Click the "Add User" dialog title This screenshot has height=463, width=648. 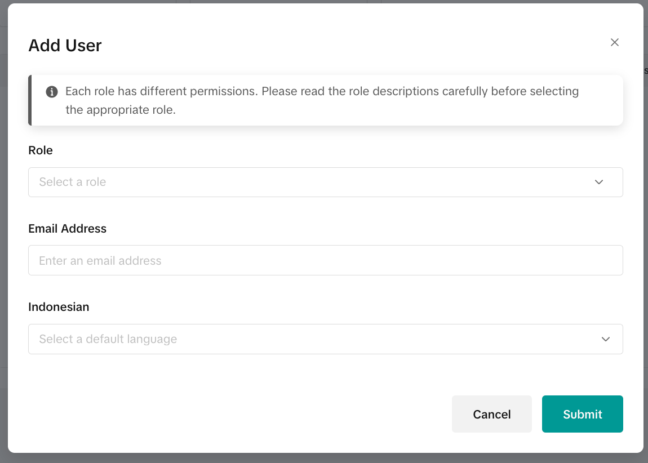(65, 45)
